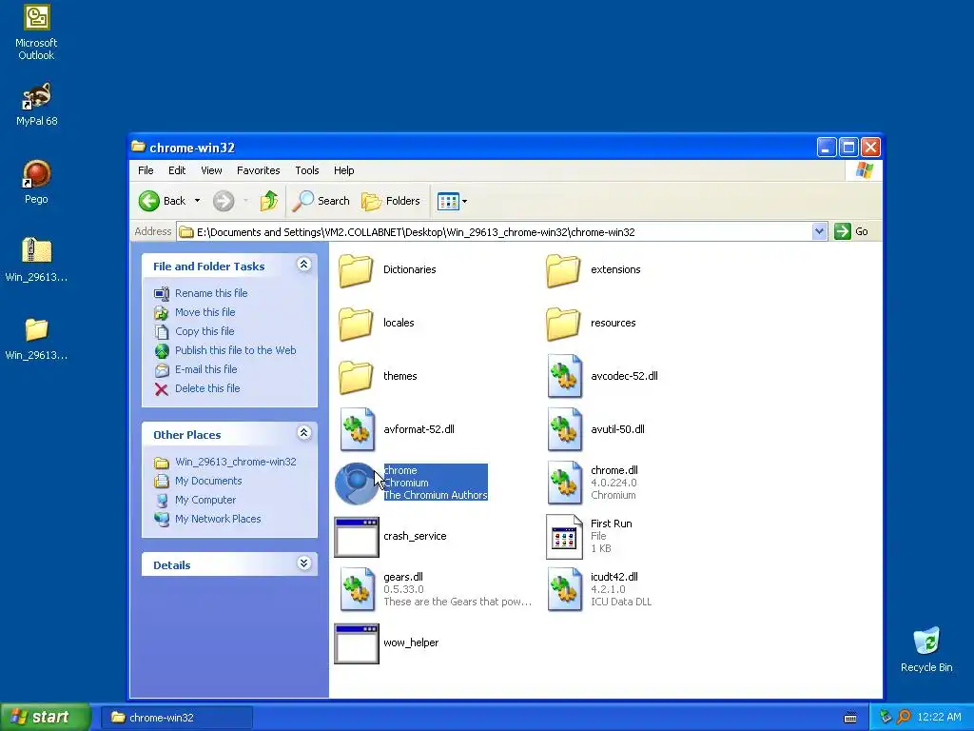
Task: Select the resources folder
Action: pos(591,324)
